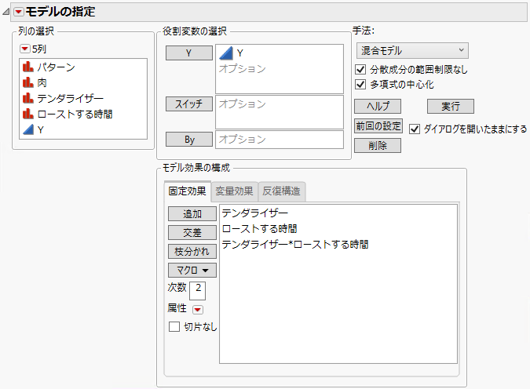Click the ローストする時間 column icon
This screenshot has height=389, width=530.
[x=28, y=115]
